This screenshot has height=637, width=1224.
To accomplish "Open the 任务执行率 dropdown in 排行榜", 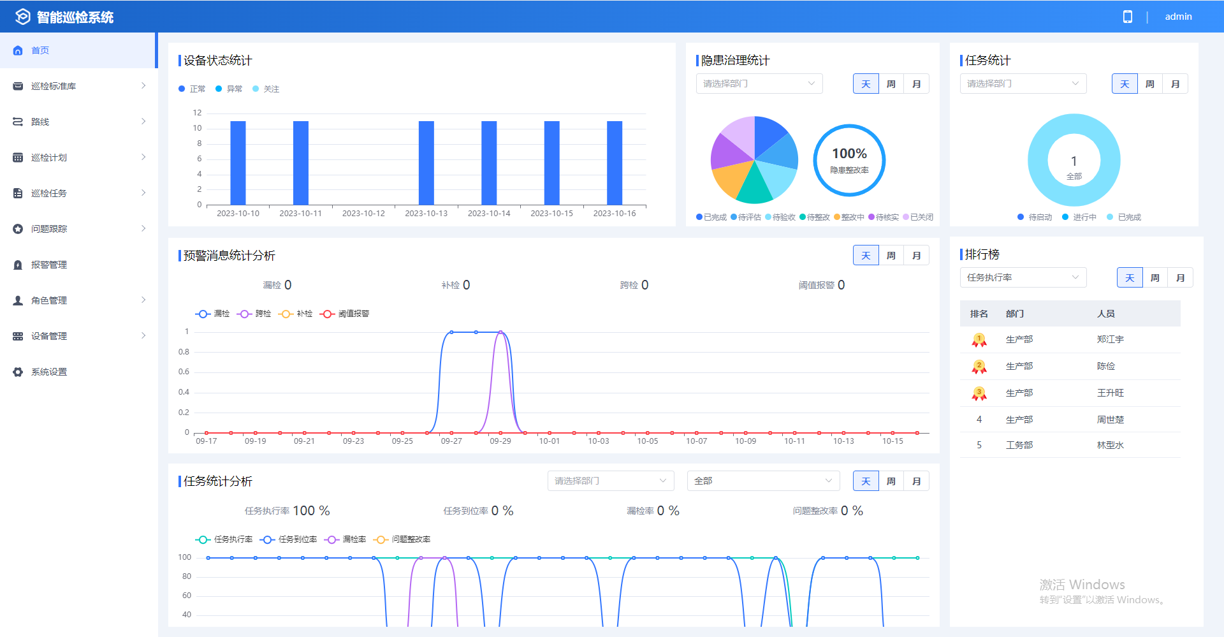I will tap(1023, 277).
